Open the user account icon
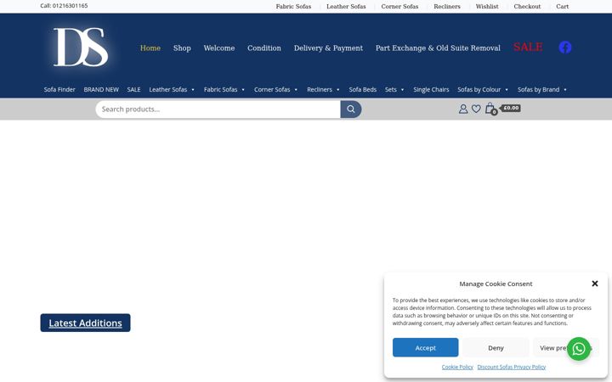 463,109
